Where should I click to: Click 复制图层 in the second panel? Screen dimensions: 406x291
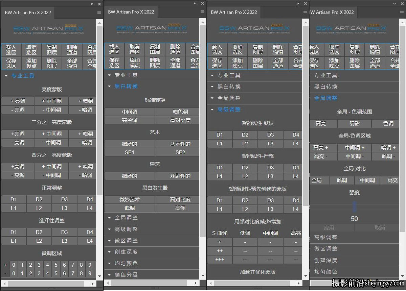pos(155,49)
